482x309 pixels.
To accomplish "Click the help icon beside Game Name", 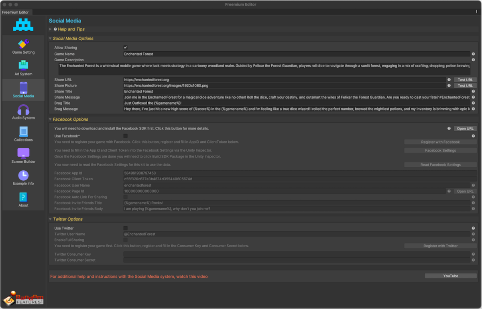I will point(473,54).
